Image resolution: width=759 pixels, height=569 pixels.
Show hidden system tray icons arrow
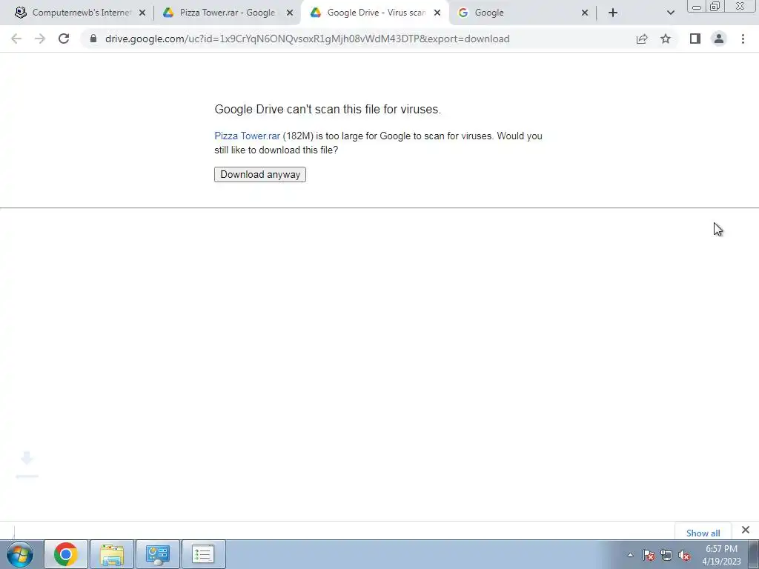click(630, 555)
